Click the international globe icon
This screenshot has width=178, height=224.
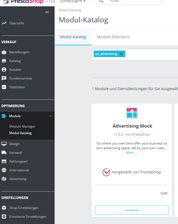(4, 170)
